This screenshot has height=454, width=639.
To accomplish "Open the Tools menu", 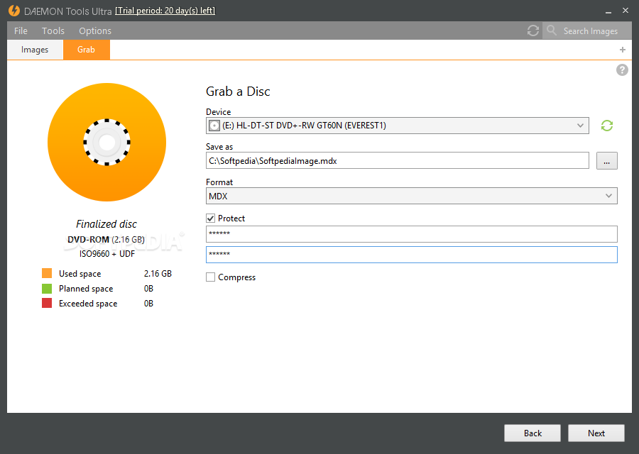I will point(53,31).
